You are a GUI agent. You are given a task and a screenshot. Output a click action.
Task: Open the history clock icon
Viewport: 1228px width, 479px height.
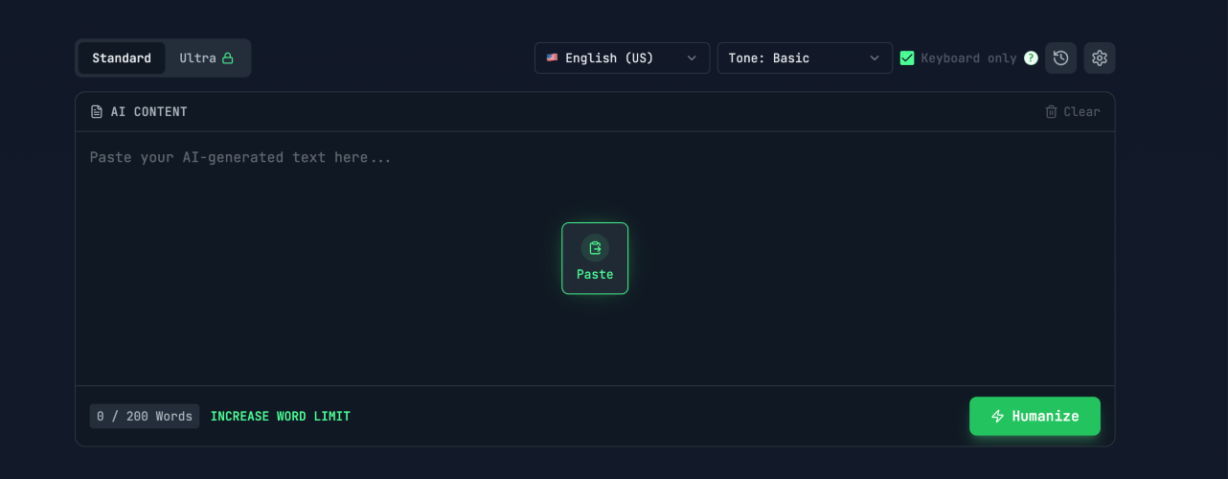pyautogui.click(x=1060, y=58)
